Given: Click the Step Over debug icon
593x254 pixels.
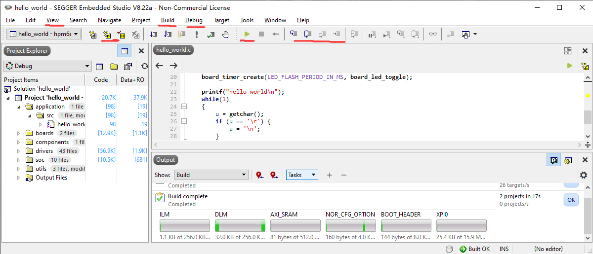Looking at the screenshot, I should 308,34.
